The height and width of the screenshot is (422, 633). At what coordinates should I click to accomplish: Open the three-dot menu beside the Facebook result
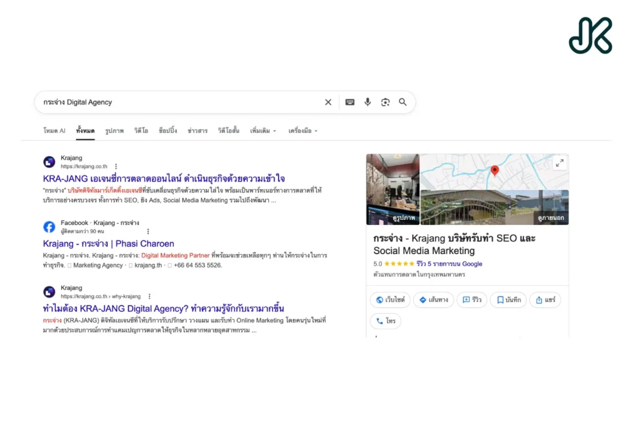(148, 231)
